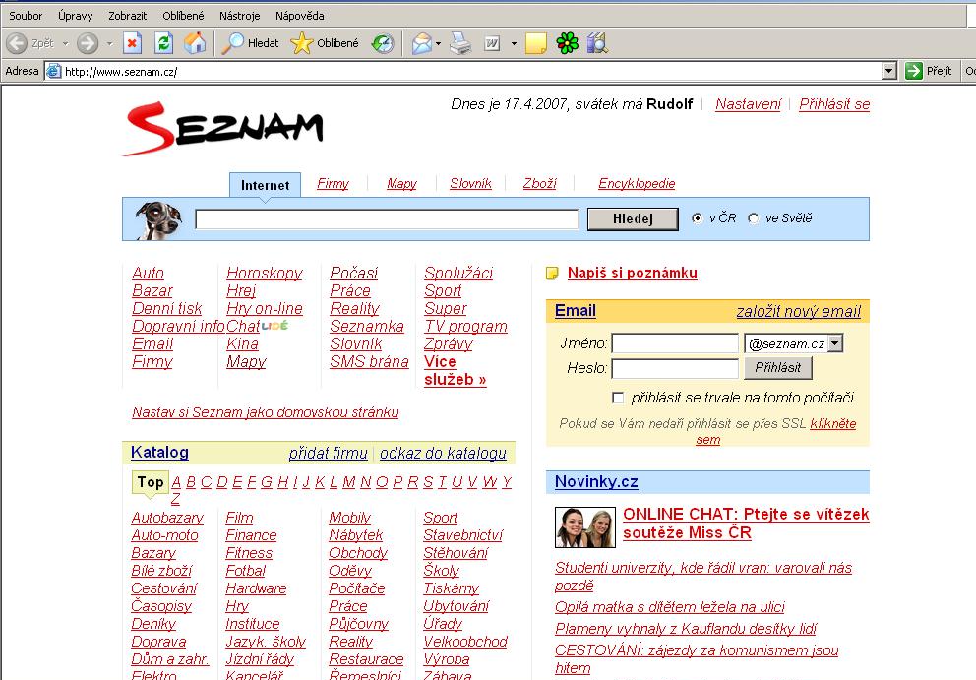
Task: Open the 'klikněte sem' SSL link
Action: click(x=832, y=424)
